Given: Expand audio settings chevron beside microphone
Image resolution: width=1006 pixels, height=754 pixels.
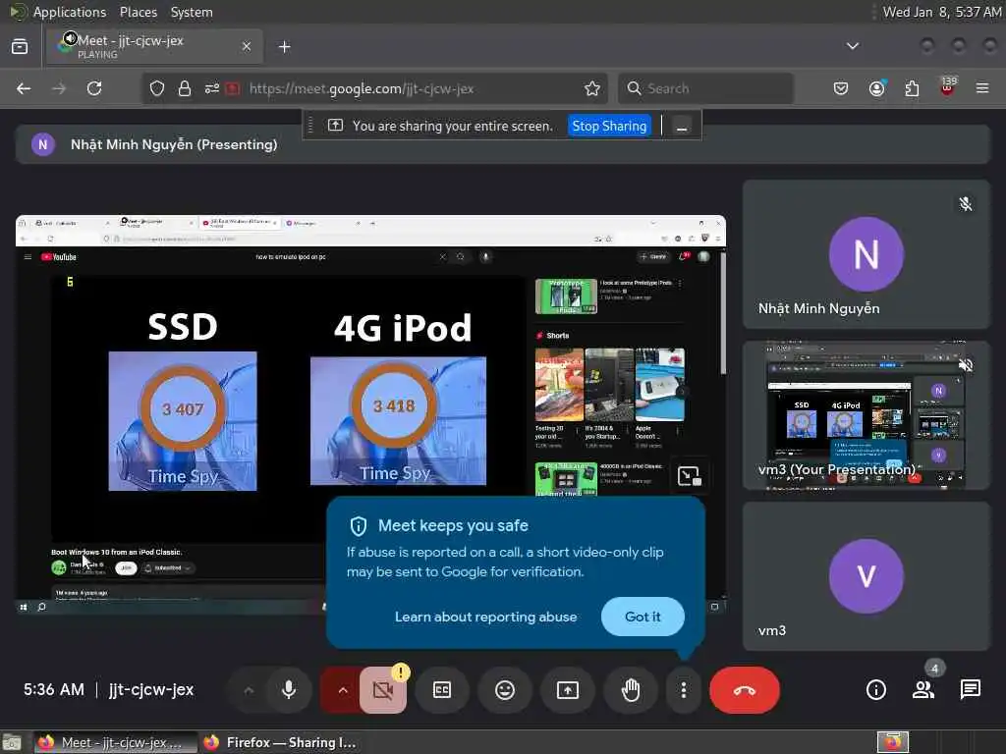Looking at the screenshot, I should pyautogui.click(x=249, y=690).
